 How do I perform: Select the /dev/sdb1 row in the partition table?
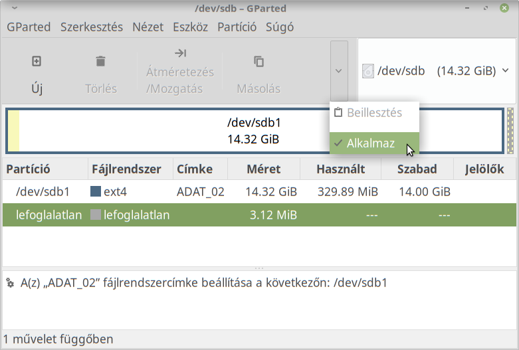click(x=259, y=191)
